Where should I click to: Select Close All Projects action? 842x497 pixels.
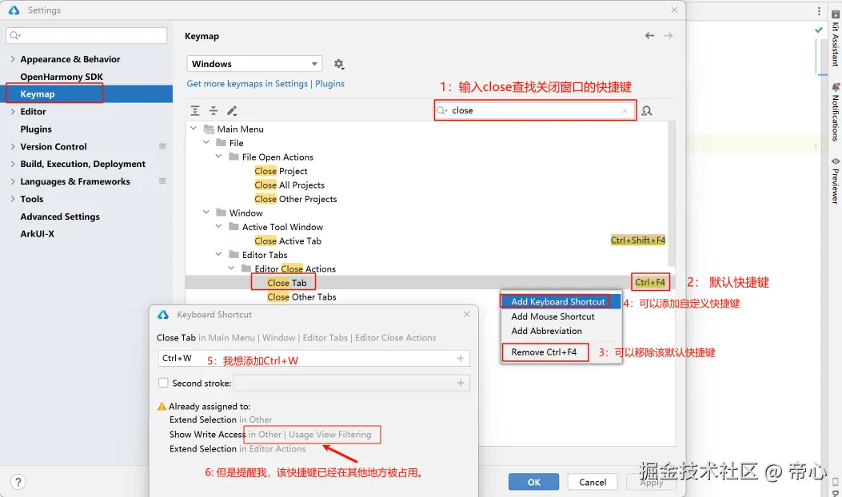(x=289, y=185)
